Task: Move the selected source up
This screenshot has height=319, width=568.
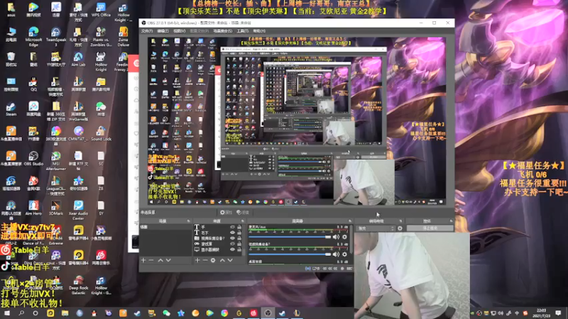Action: coord(222,260)
